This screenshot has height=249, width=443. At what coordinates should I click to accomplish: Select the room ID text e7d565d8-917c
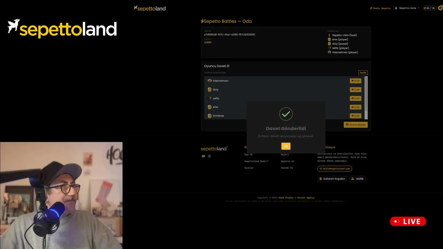229,35
